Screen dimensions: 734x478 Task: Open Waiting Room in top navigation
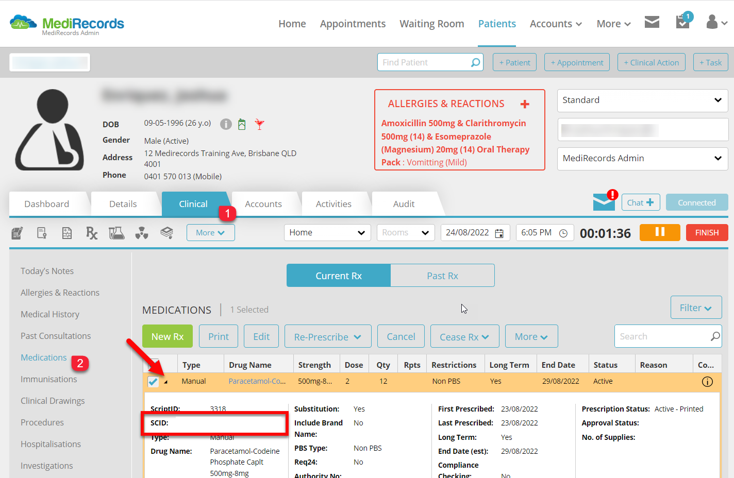(432, 24)
